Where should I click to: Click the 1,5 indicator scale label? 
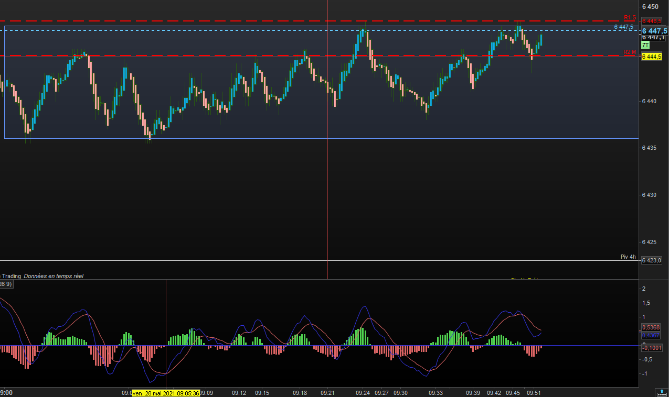[646, 303]
